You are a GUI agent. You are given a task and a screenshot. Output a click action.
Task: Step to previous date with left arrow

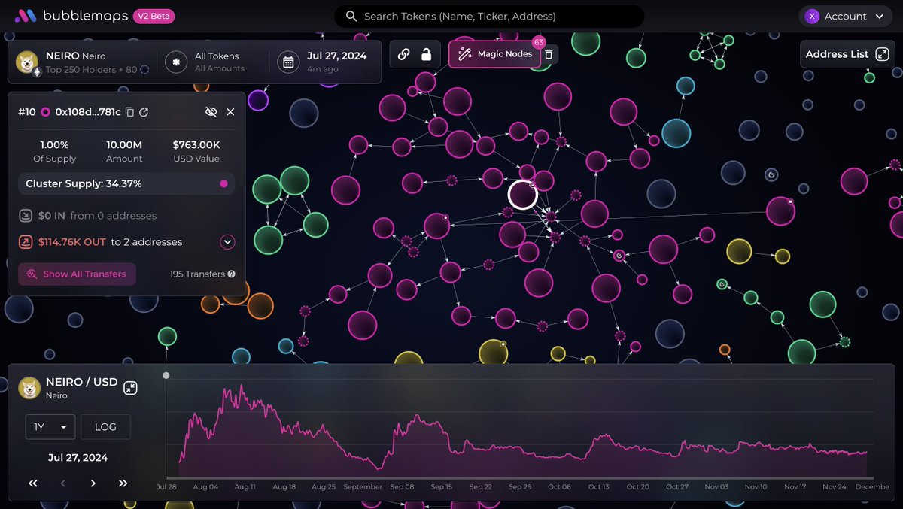coord(63,483)
